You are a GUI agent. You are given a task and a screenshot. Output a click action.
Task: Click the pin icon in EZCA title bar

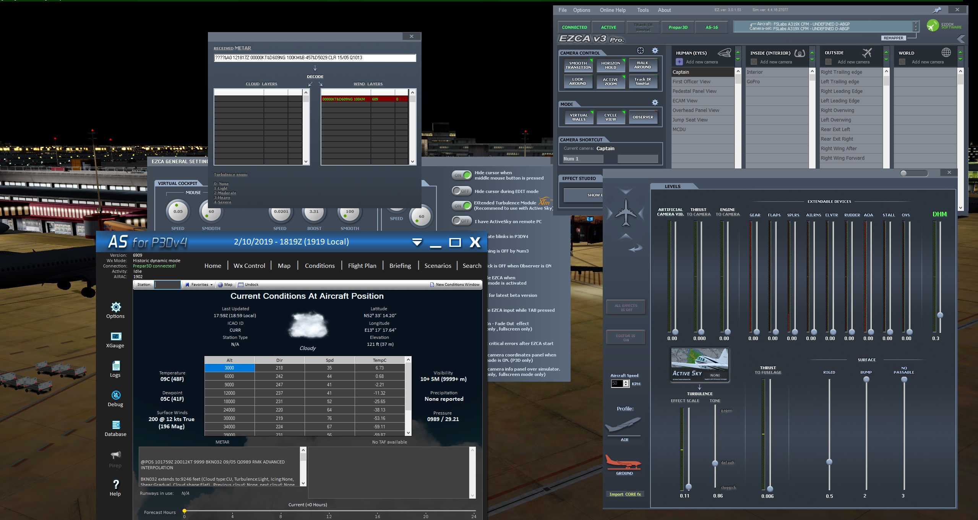click(x=936, y=10)
